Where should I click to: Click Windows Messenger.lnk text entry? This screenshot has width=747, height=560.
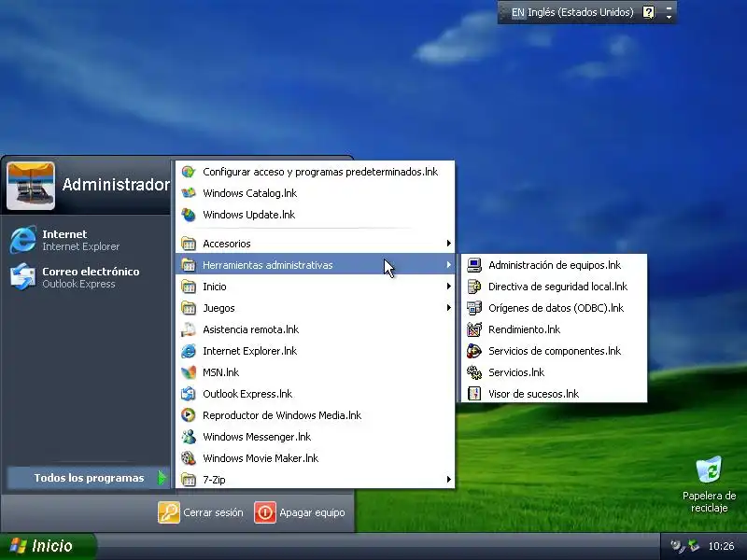(257, 437)
